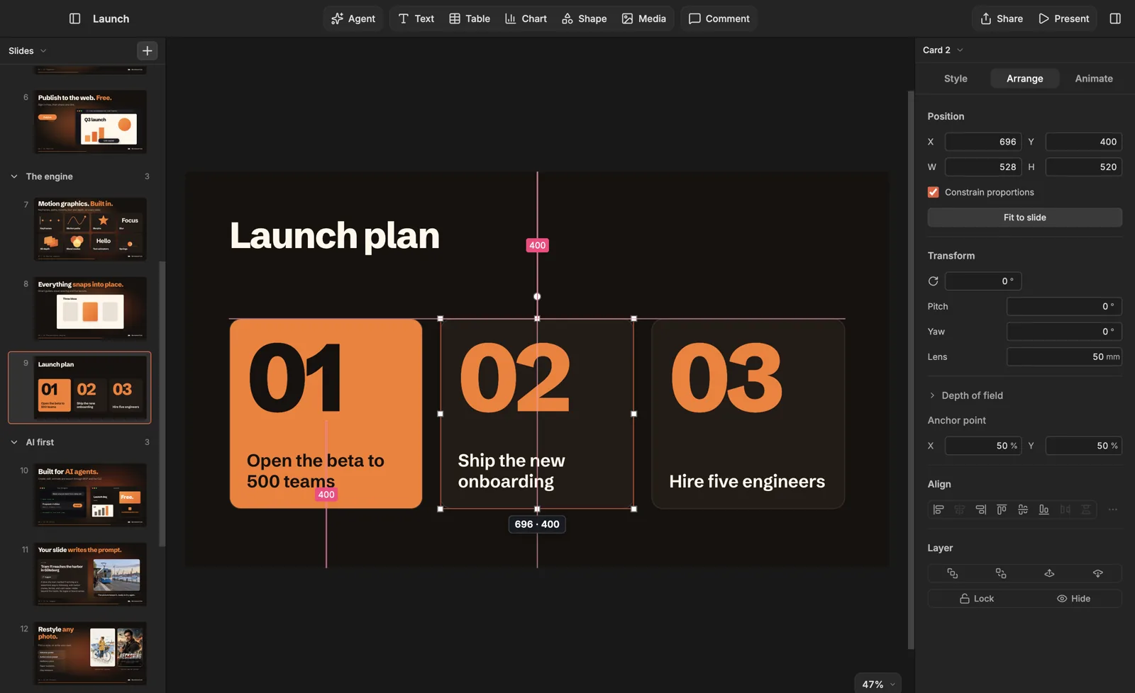Open the Slides dropdown
1135x693 pixels.
[x=27, y=50]
